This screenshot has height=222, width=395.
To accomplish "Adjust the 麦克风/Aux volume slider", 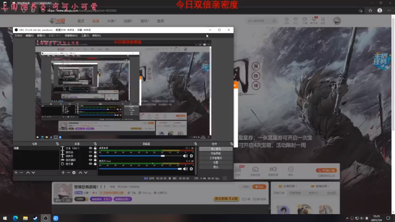I will point(140,168).
